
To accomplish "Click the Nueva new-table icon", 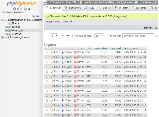I will (10, 24).
